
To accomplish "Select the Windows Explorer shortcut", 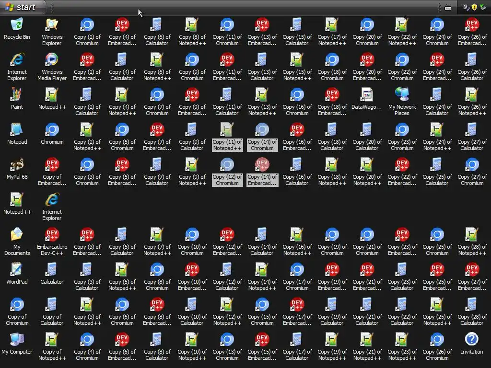I will click(52, 32).
